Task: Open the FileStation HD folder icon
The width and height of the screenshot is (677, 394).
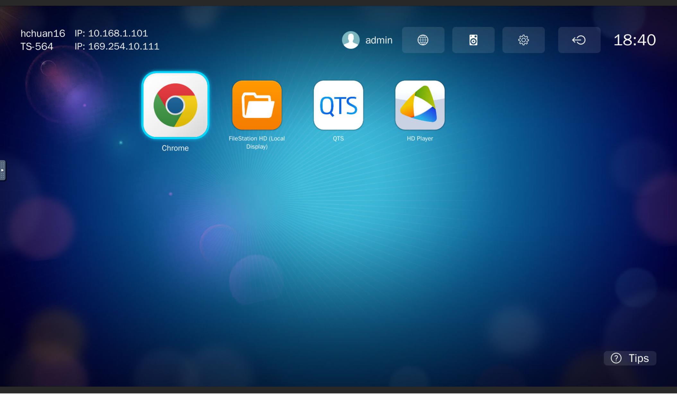Action: click(x=257, y=105)
